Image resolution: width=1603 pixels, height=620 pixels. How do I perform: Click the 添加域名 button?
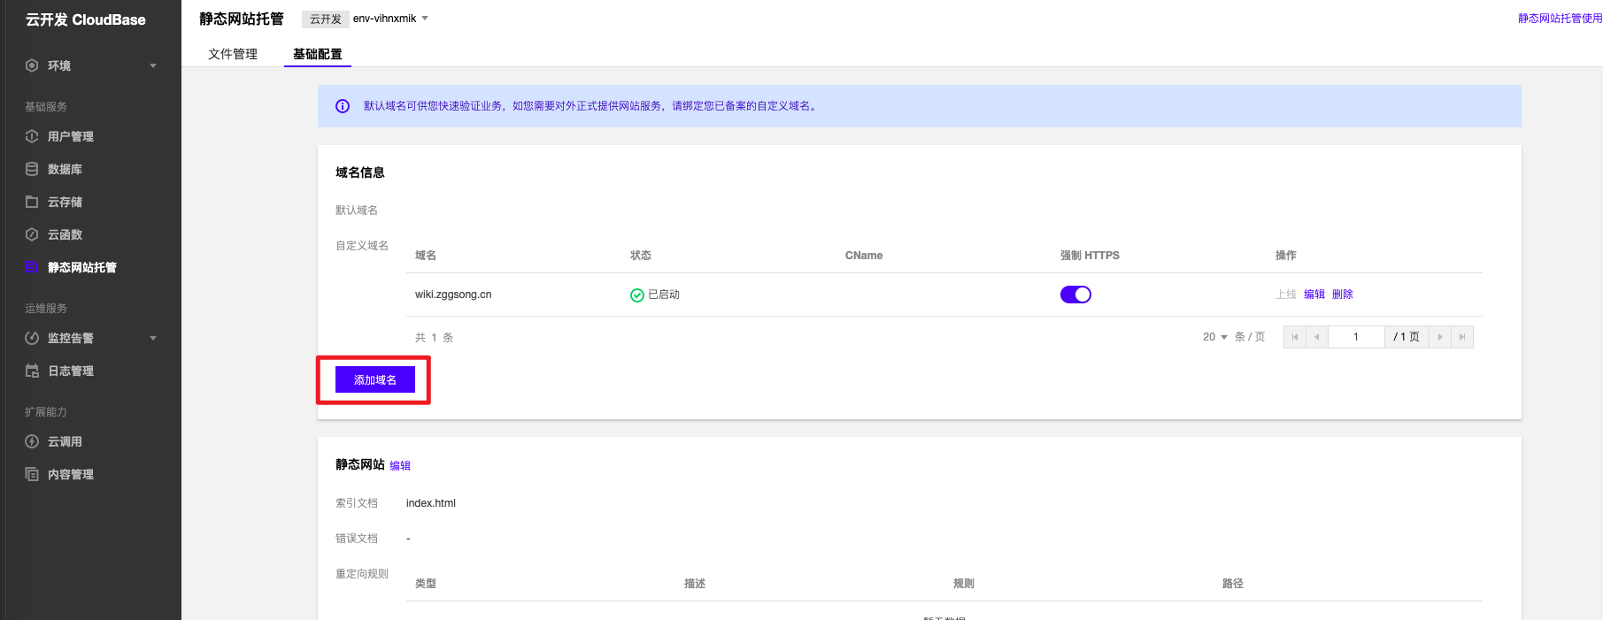[x=375, y=379]
